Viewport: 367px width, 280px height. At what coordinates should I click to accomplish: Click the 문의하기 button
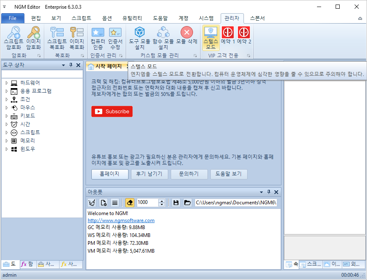(189, 174)
